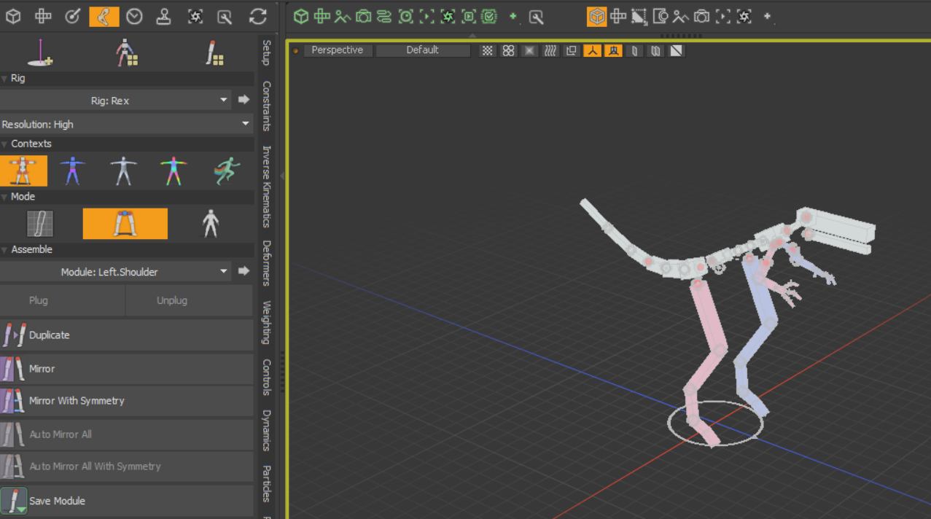Click the white zigzag line icon in the right toolbar
Image resolution: width=931 pixels, height=519 pixels.
point(681,16)
